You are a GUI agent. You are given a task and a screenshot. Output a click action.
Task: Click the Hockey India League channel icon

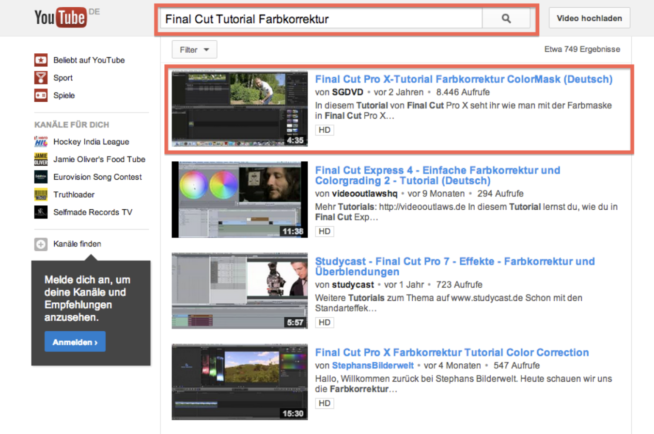tap(41, 141)
